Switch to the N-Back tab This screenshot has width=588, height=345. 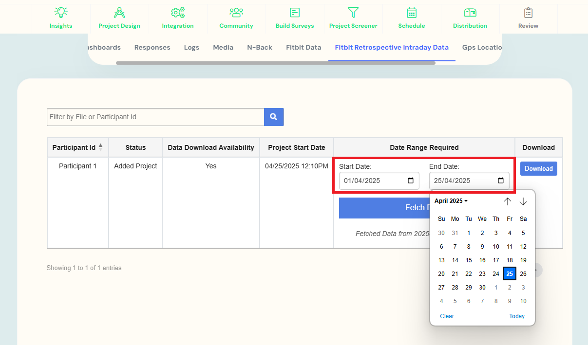[x=260, y=47]
